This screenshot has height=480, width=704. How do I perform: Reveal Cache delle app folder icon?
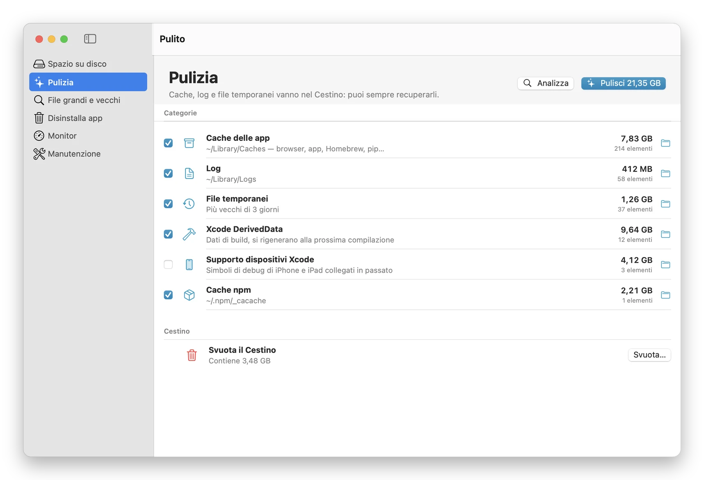coord(665,143)
